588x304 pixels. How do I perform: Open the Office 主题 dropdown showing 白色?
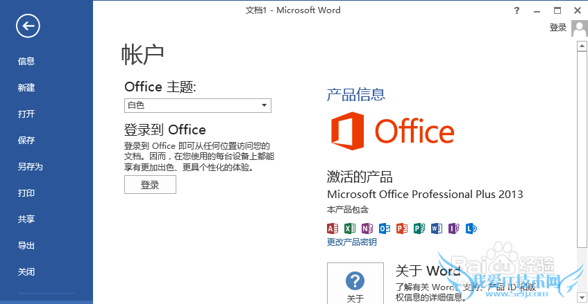(198, 105)
